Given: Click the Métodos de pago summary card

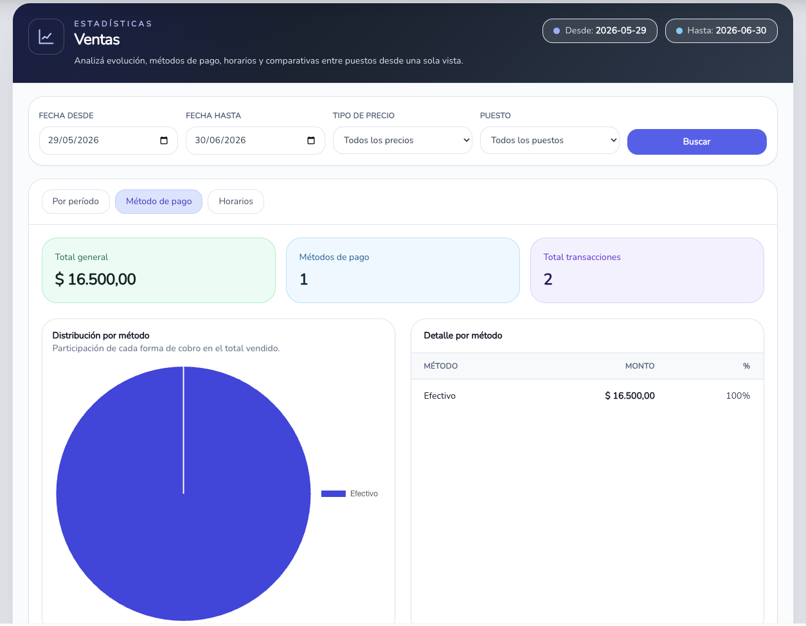Looking at the screenshot, I should click(403, 270).
